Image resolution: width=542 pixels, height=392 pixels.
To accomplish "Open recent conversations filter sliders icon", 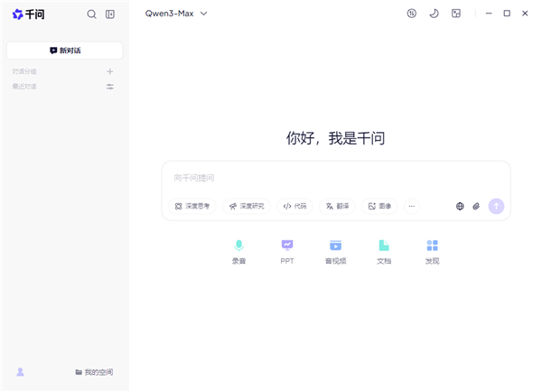I will click(x=110, y=87).
